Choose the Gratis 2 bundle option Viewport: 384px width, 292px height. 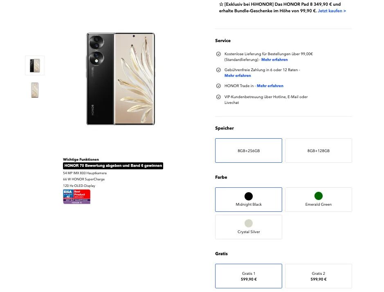[319, 276]
